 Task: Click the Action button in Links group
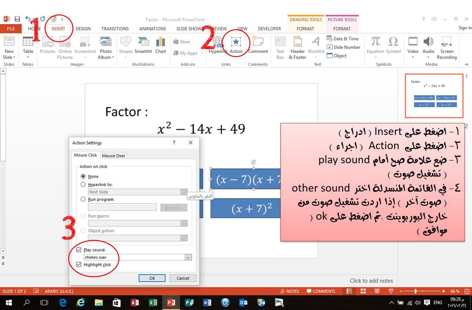(236, 45)
